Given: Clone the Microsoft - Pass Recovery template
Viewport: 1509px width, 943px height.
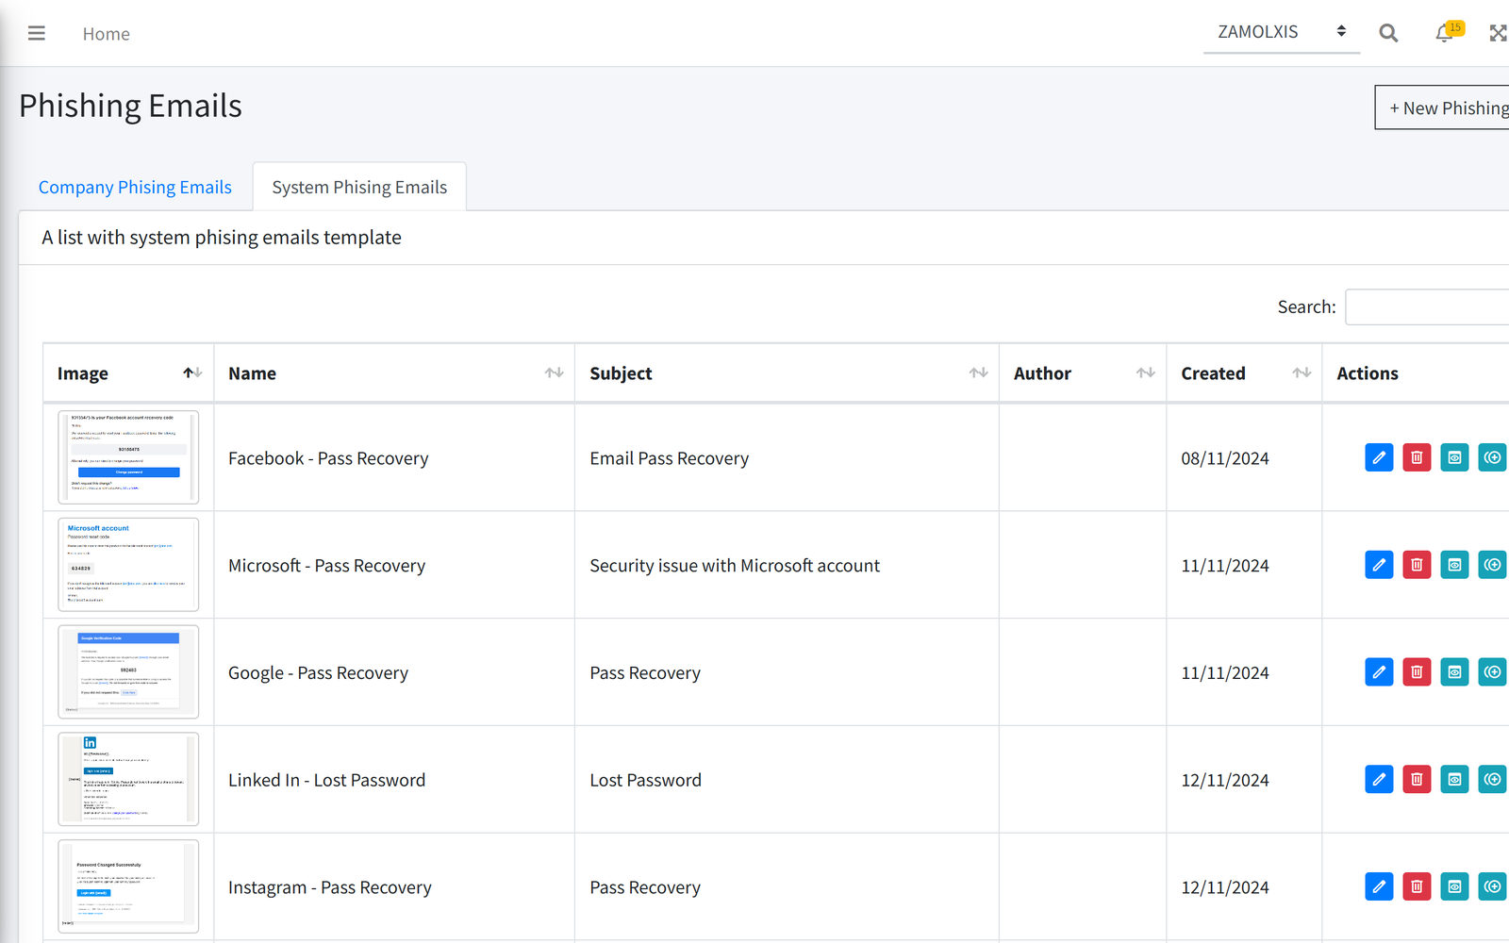Looking at the screenshot, I should [x=1492, y=565].
